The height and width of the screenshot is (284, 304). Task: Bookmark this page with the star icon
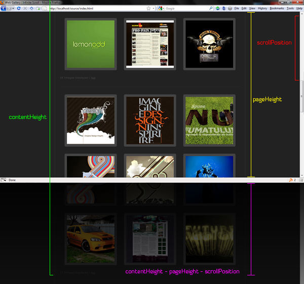coord(148,8)
